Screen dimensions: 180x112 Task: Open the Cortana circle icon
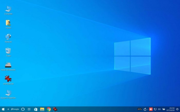(x=23, y=109)
